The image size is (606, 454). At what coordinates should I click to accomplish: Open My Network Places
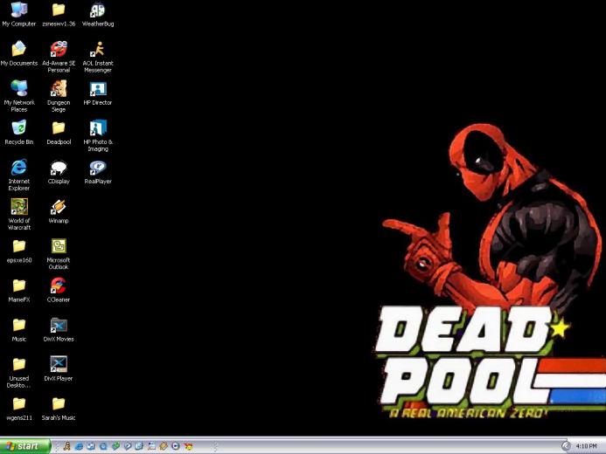pyautogui.click(x=18, y=96)
